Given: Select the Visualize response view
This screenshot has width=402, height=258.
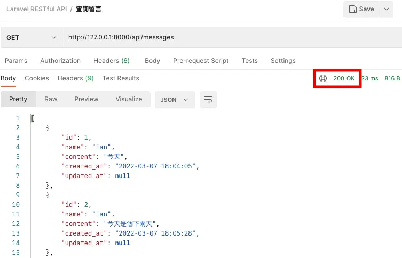Looking at the screenshot, I should pos(129,99).
